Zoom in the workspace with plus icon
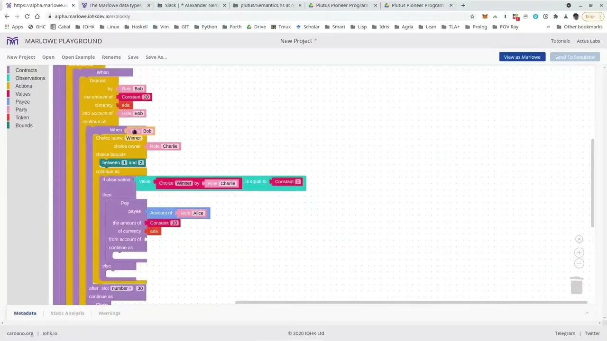607x341 pixels. coord(579,252)
